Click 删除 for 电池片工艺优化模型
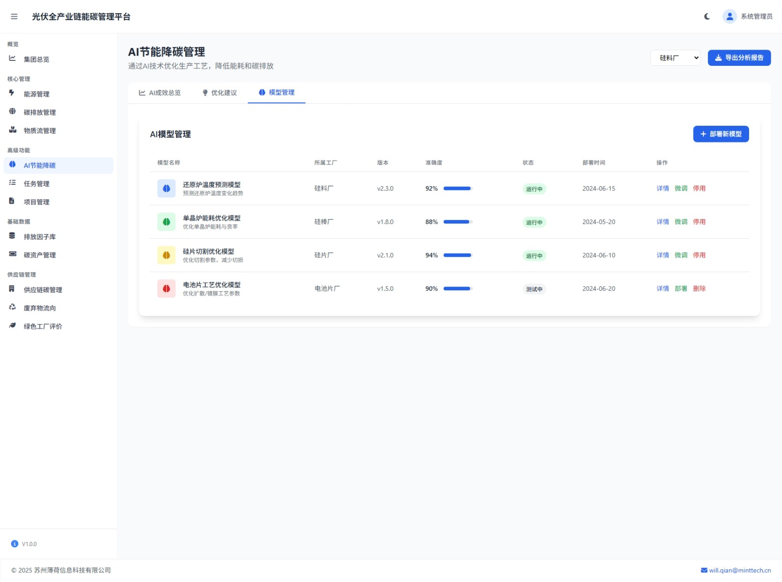The height and width of the screenshot is (582, 782). 699,289
